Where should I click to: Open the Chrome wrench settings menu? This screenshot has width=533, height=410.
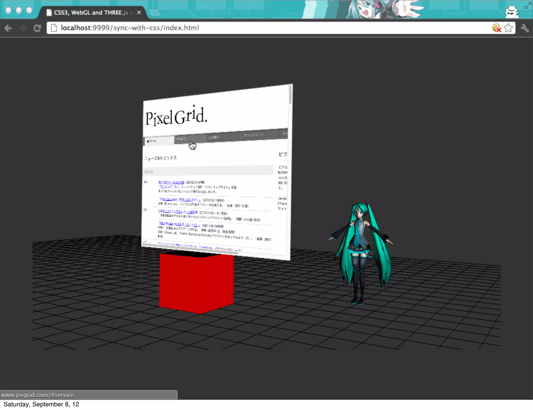coord(525,28)
